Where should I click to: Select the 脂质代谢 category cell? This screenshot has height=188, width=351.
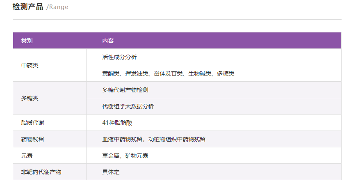point(32,123)
